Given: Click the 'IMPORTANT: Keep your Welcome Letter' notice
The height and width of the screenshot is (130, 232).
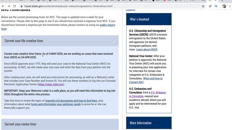Looking at the screenshot, I should click(x=59, y=92).
